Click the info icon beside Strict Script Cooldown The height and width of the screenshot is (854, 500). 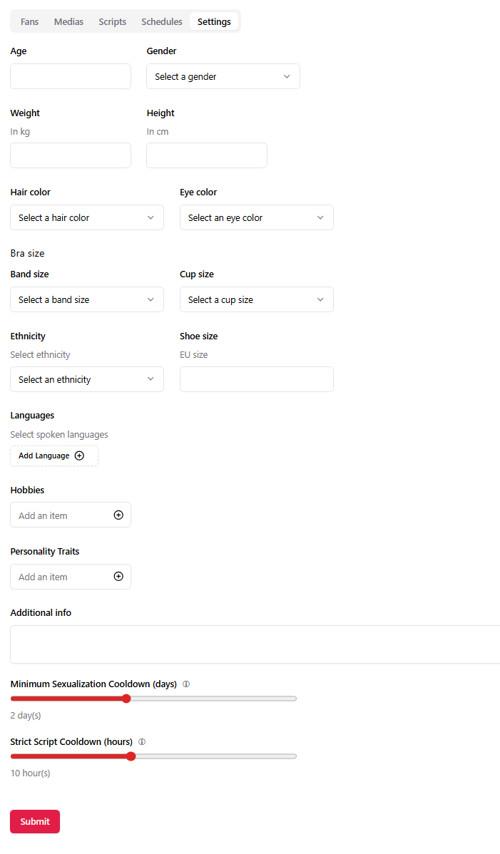coord(142,742)
